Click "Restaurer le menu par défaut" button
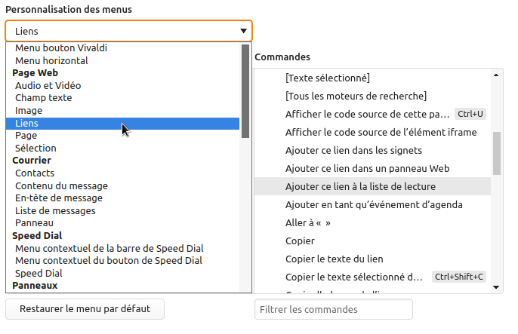This screenshot has height=334, width=518. pyautogui.click(x=85, y=309)
